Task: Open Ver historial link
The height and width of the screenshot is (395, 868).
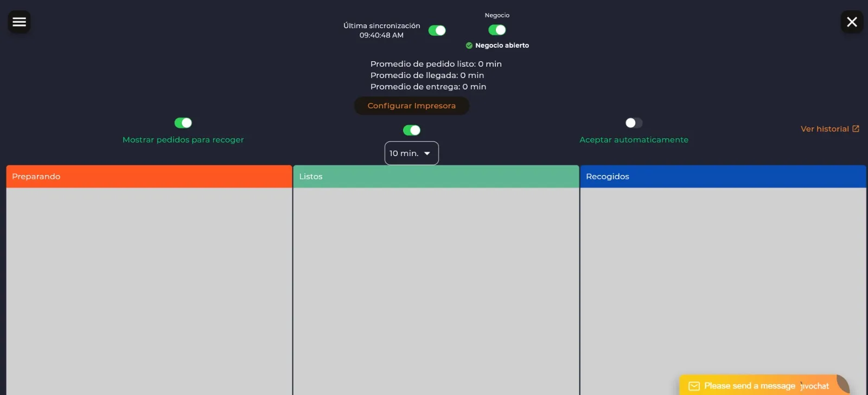Action: pos(830,129)
